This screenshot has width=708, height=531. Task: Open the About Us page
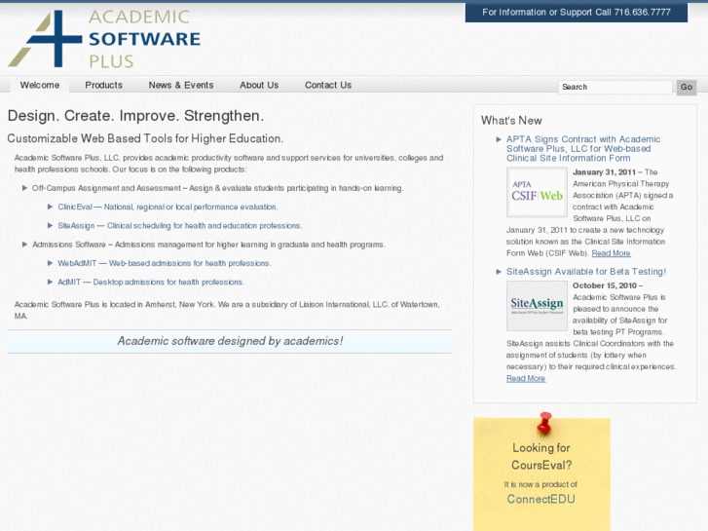tap(259, 85)
